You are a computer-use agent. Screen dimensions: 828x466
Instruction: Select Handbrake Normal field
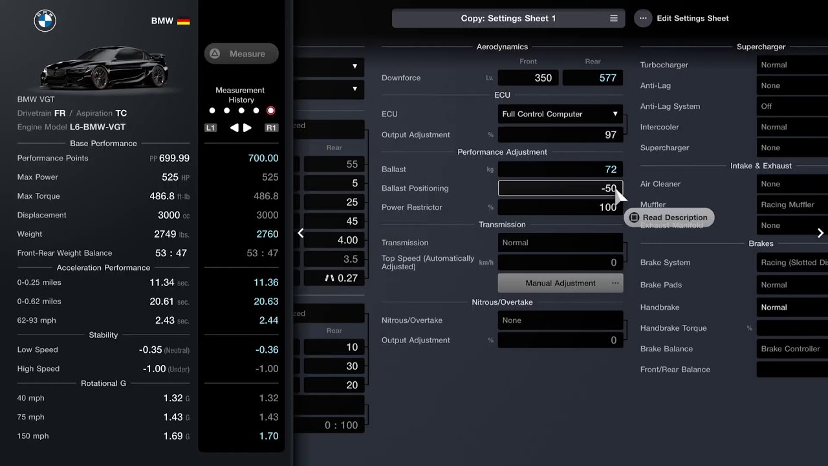792,307
